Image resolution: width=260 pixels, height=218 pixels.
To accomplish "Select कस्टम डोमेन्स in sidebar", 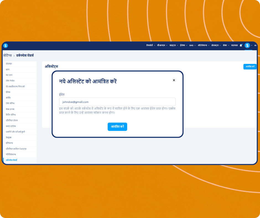I will (x=20, y=126).
